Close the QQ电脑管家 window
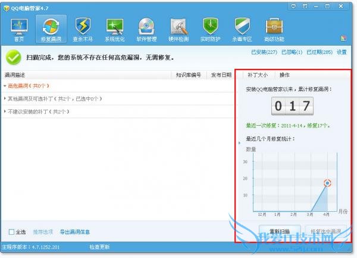Image resolution: width=357 pixels, height=258 pixels. pos(341,7)
